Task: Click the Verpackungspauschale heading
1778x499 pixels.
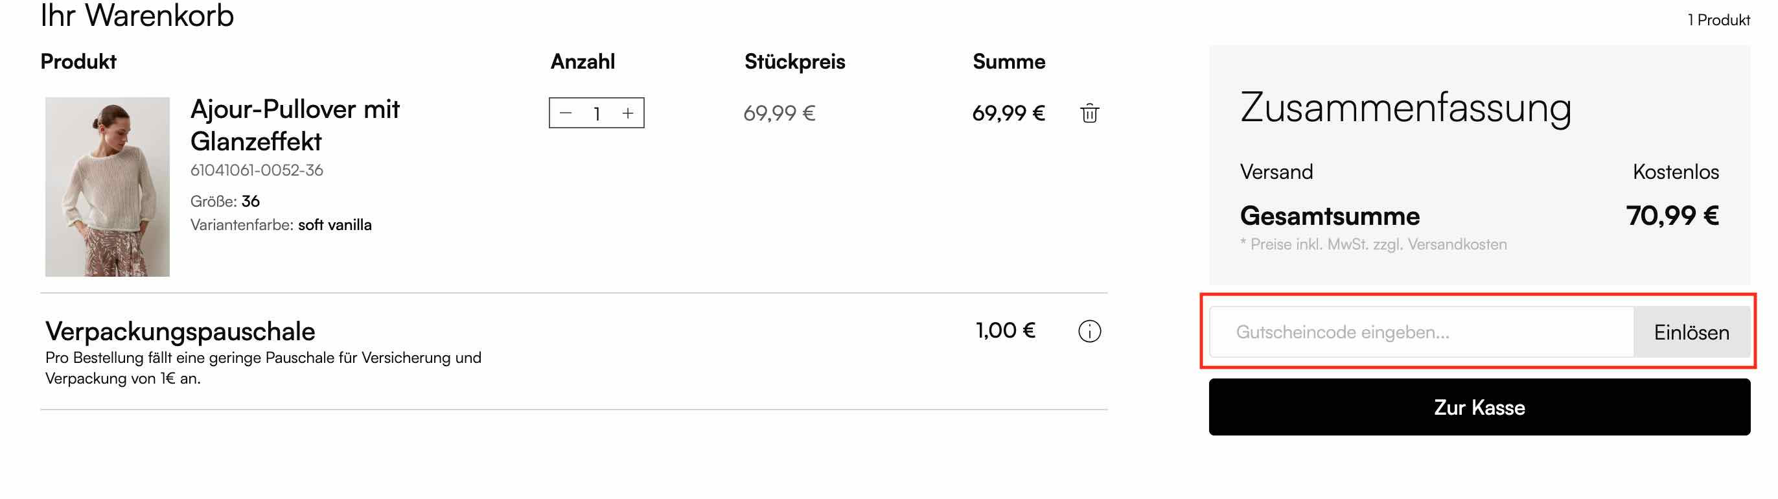Action: [180, 331]
